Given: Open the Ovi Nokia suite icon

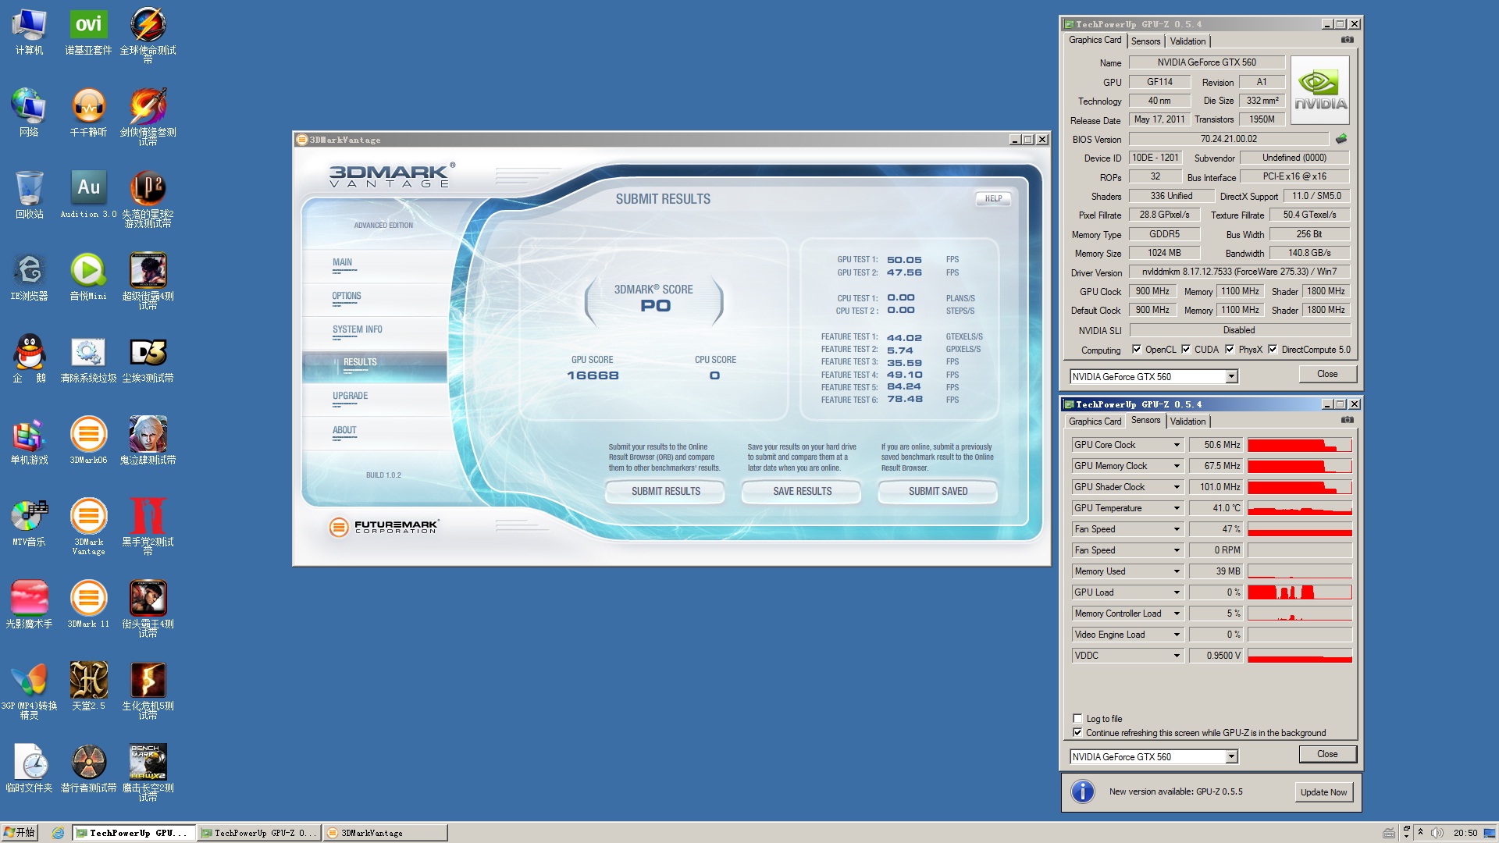Looking at the screenshot, I should pos(88,25).
